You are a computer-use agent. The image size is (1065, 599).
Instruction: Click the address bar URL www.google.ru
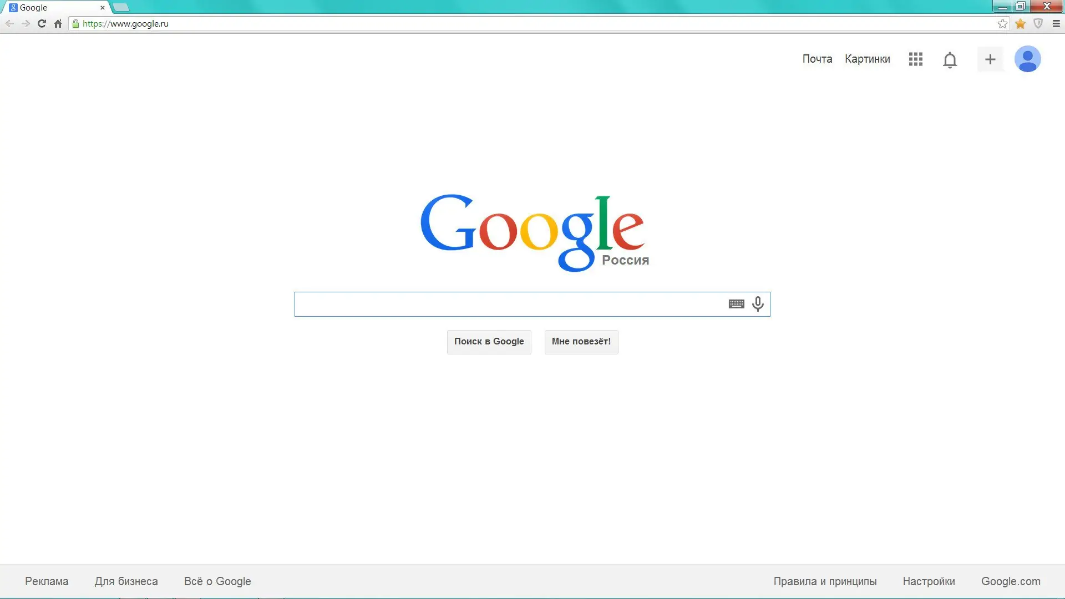click(125, 24)
